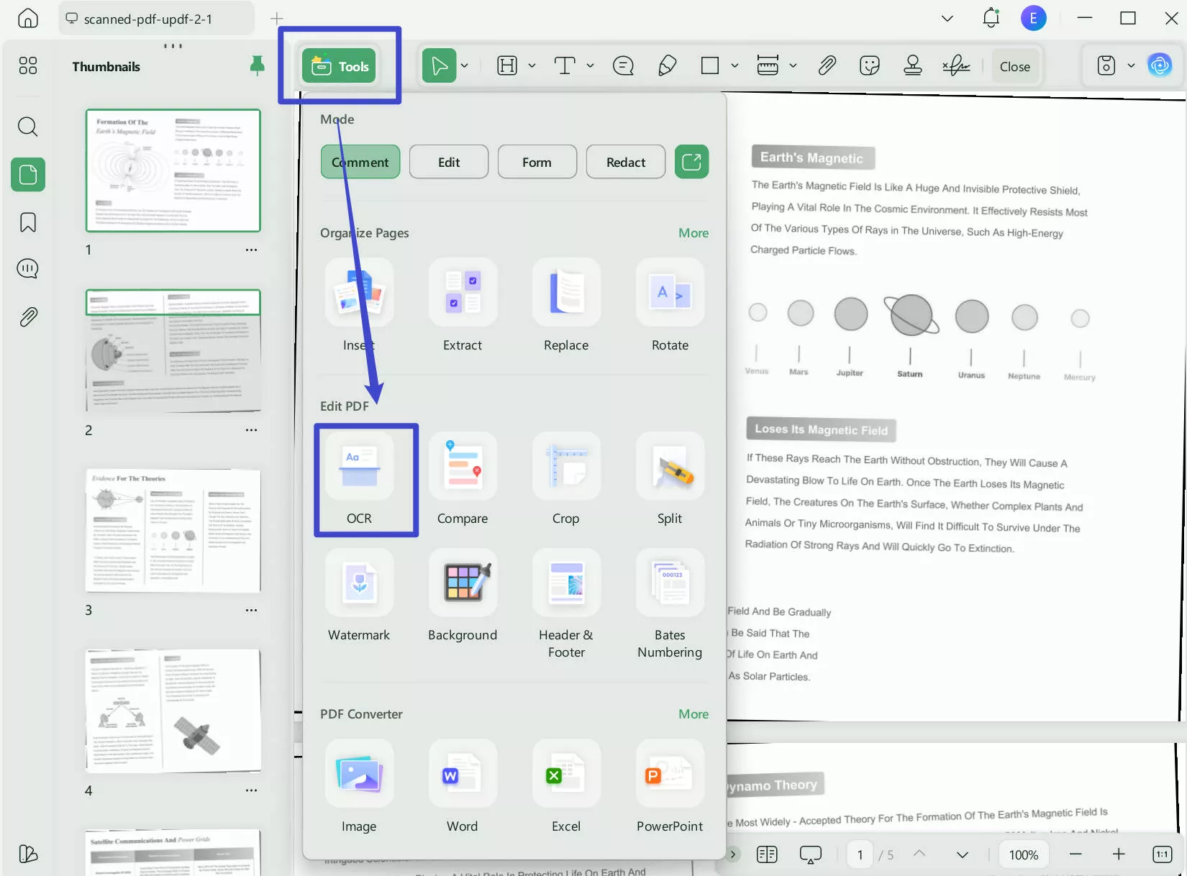The width and height of the screenshot is (1187, 876).
Task: Select the stamp tool
Action: [913, 66]
